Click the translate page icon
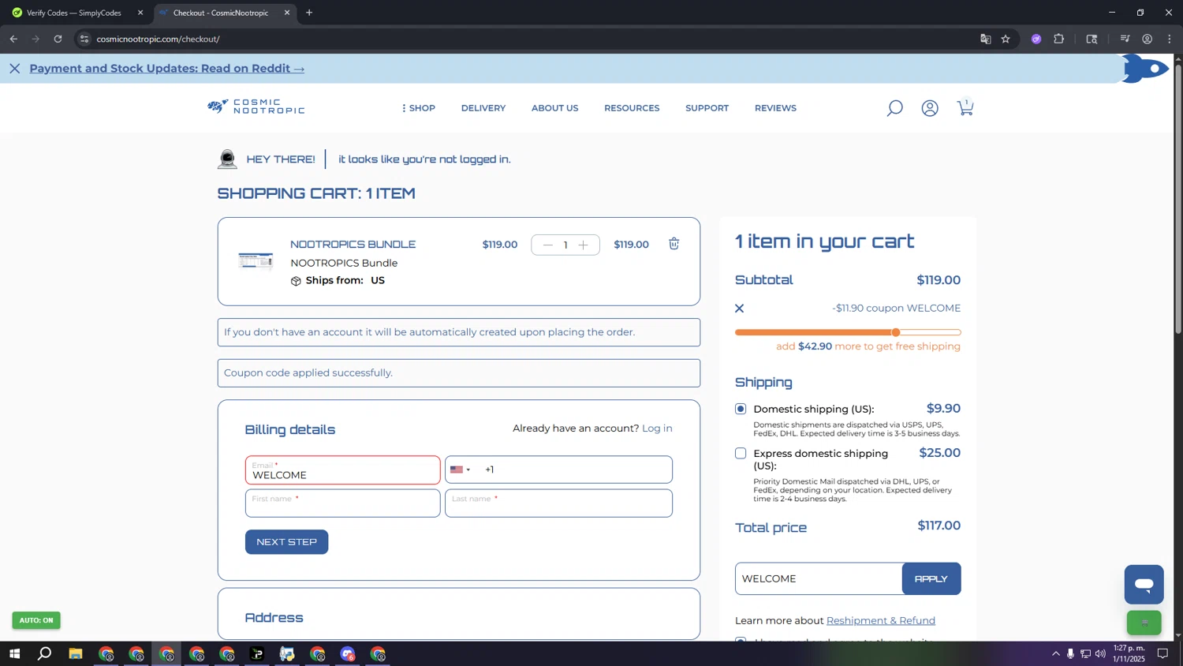Image resolution: width=1183 pixels, height=666 pixels. (x=985, y=39)
